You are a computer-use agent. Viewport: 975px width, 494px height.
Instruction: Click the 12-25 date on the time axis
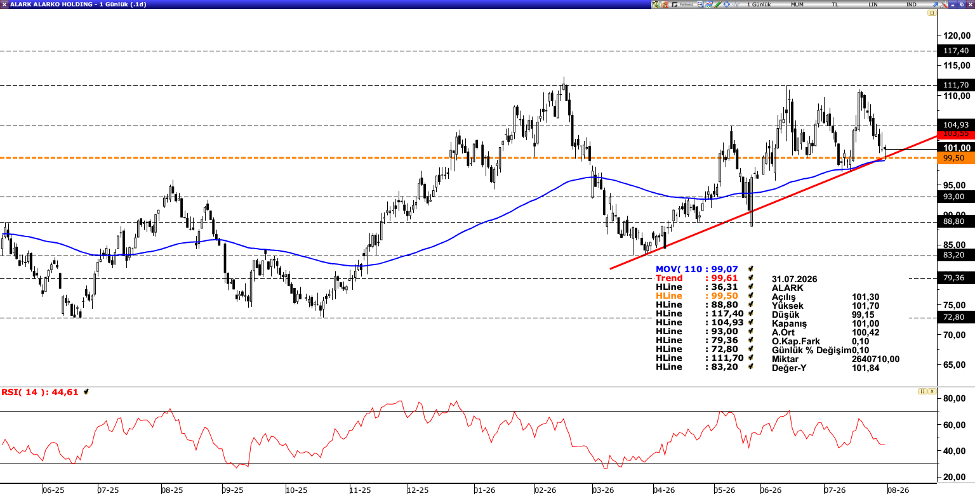(419, 490)
